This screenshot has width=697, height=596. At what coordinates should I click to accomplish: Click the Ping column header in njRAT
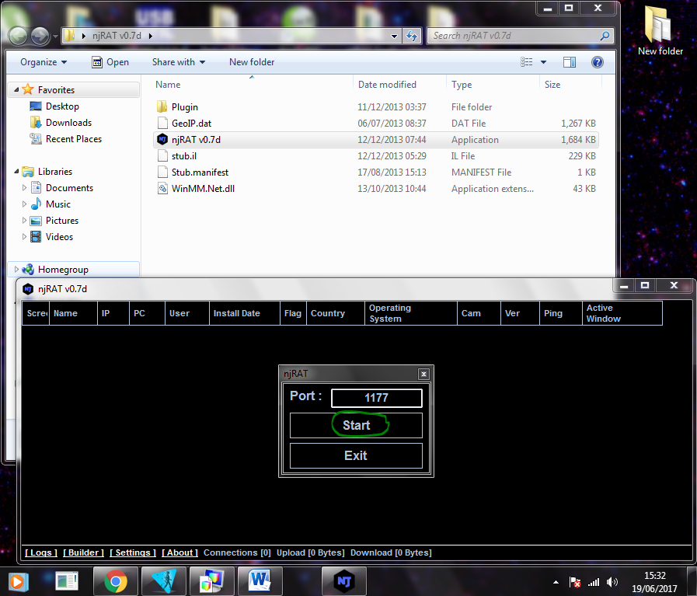coord(561,313)
